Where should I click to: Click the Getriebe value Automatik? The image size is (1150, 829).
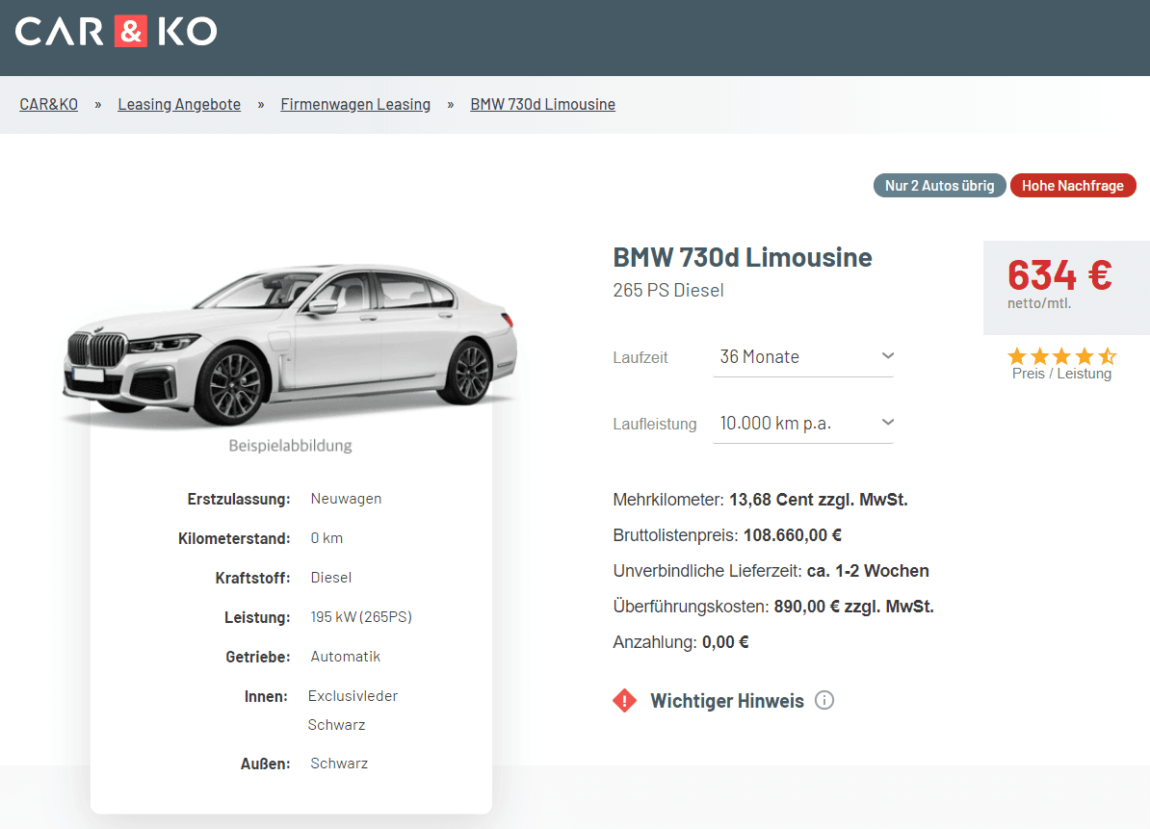point(346,657)
